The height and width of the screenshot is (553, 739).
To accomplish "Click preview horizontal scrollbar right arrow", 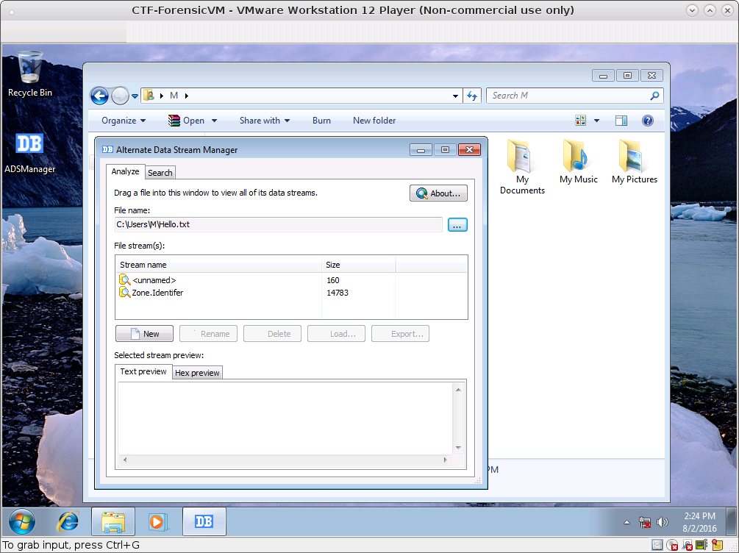I will pos(446,460).
